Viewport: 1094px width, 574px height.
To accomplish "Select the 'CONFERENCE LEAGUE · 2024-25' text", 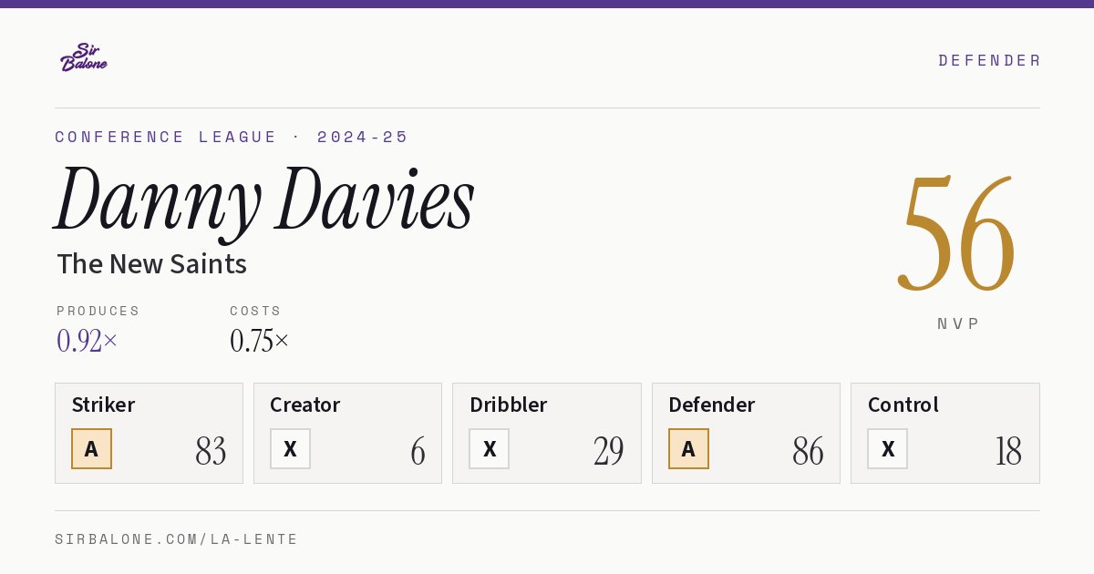I will click(x=232, y=137).
